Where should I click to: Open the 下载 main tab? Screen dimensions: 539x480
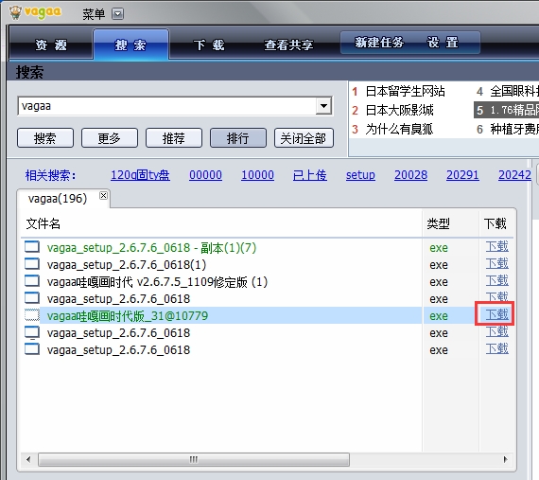[209, 44]
